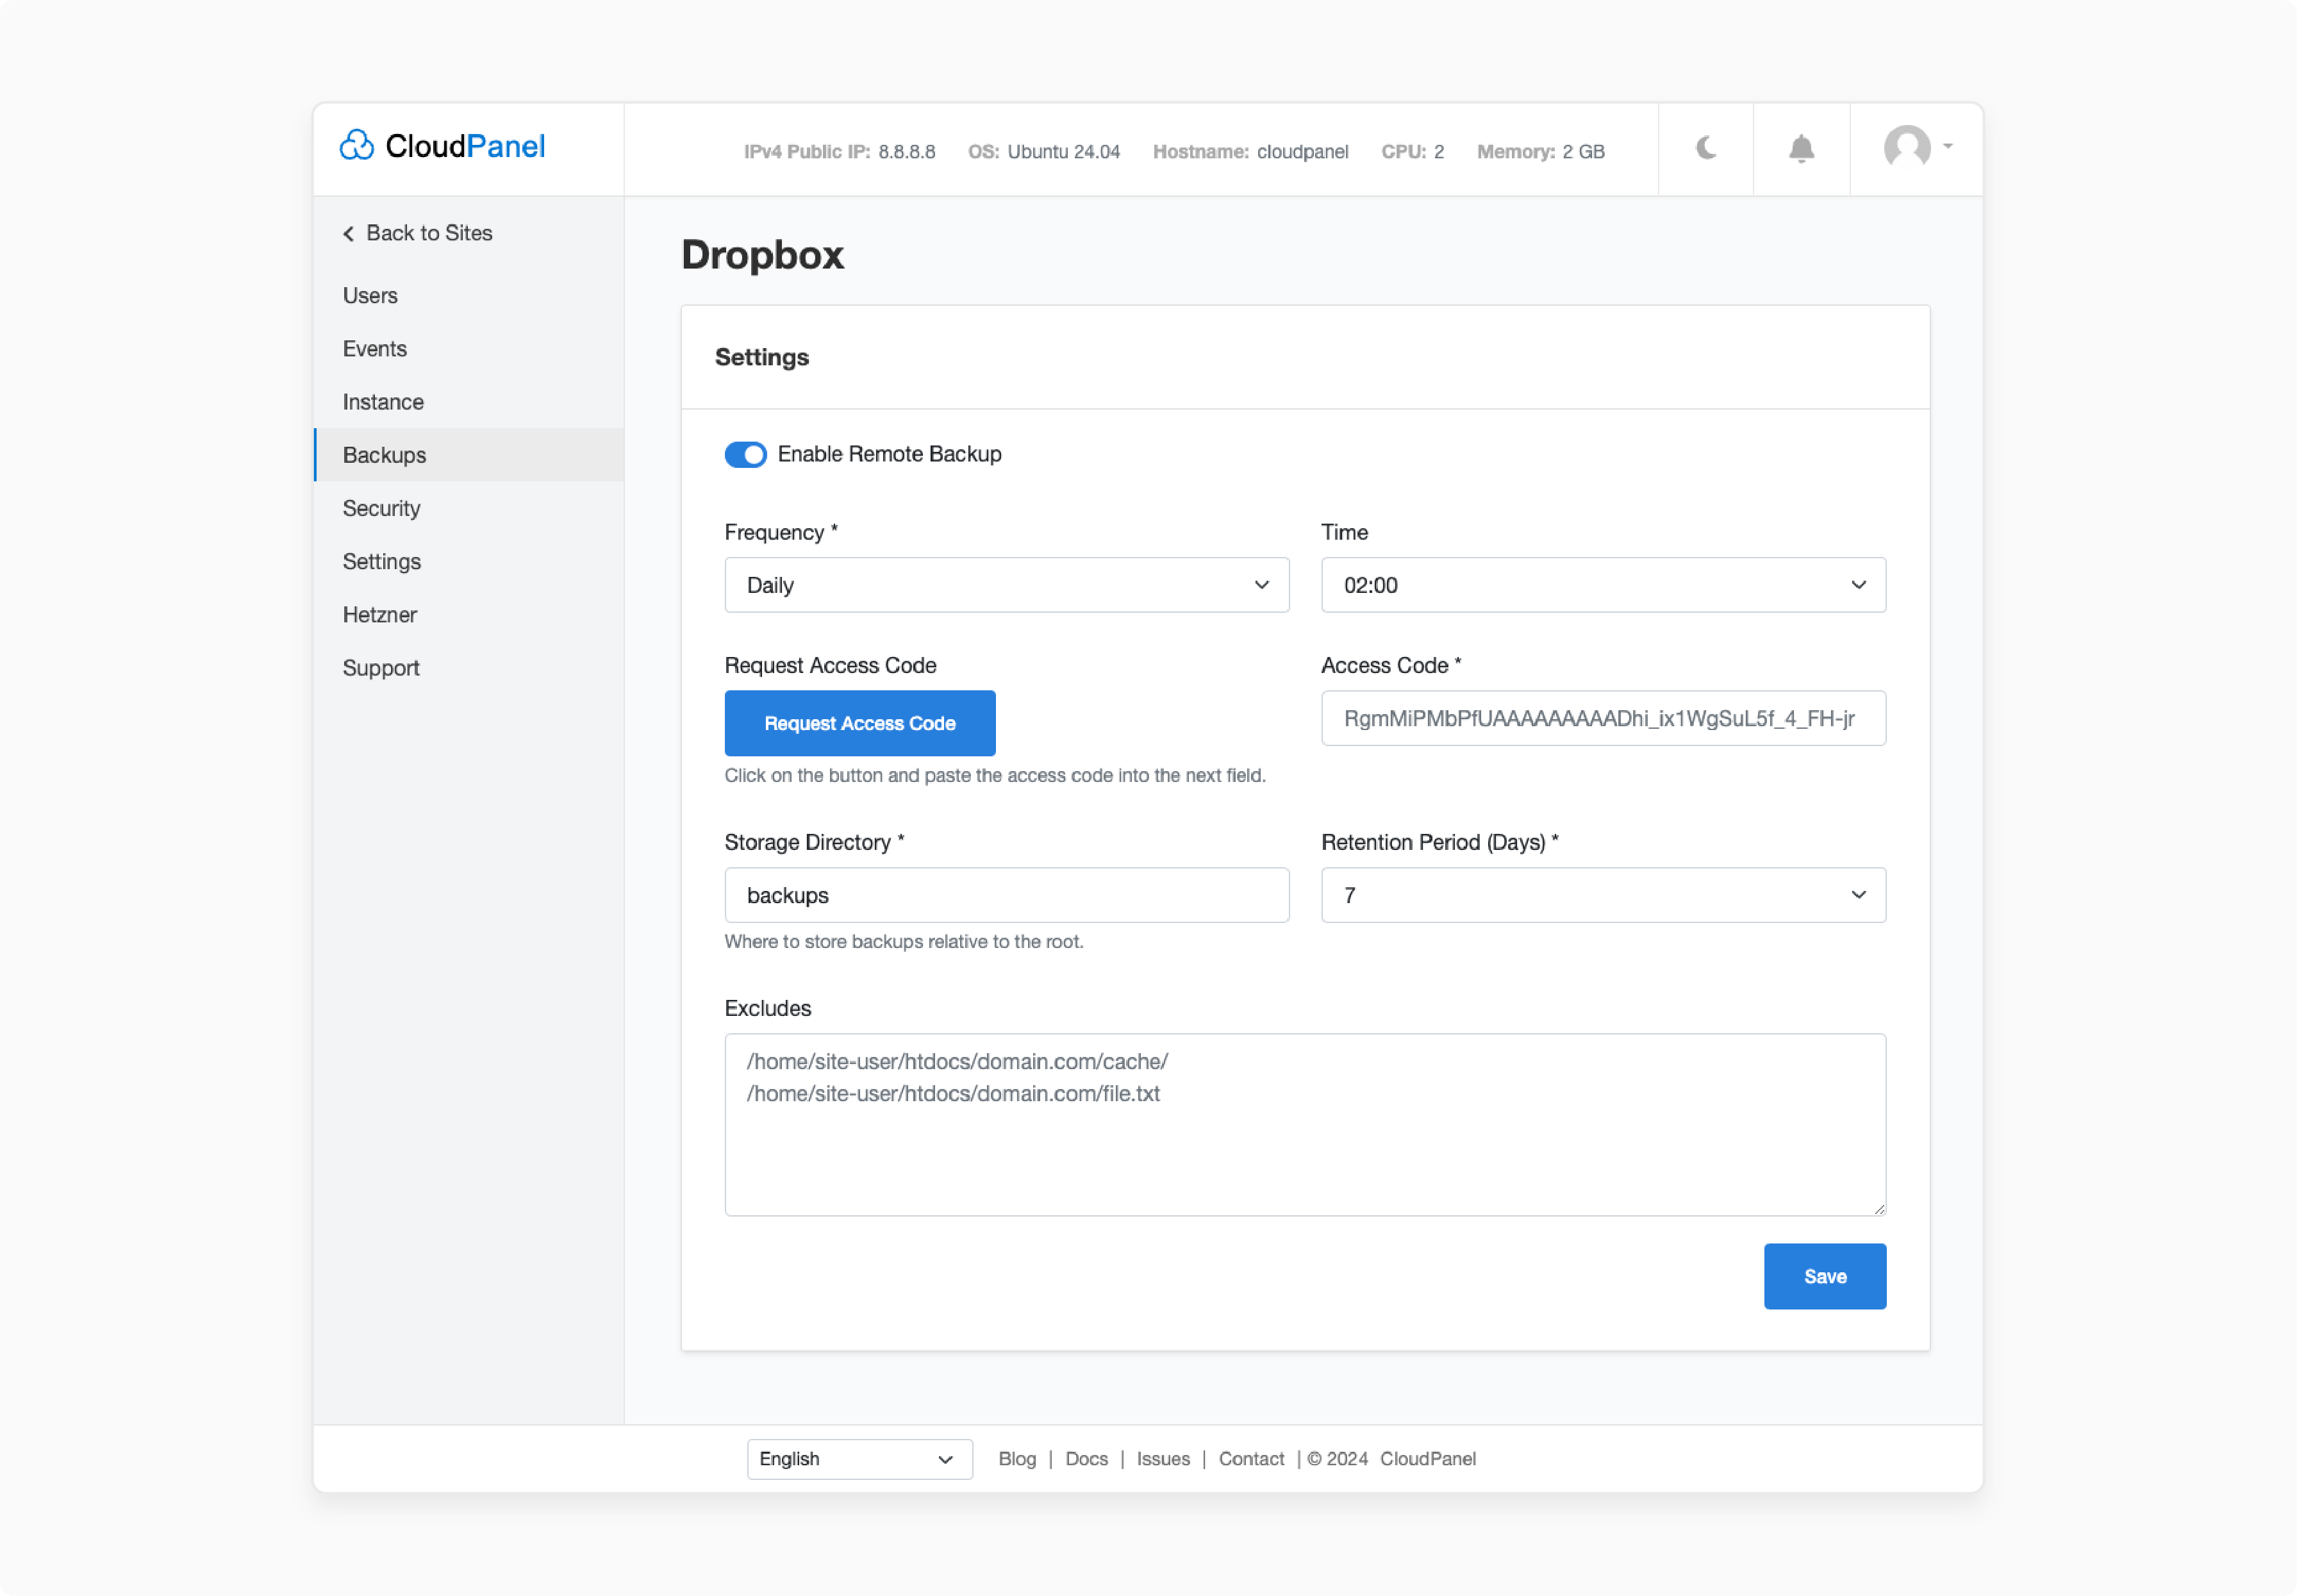Click the Enable Remote Backup label
The width and height of the screenshot is (2297, 1596).
889,454
